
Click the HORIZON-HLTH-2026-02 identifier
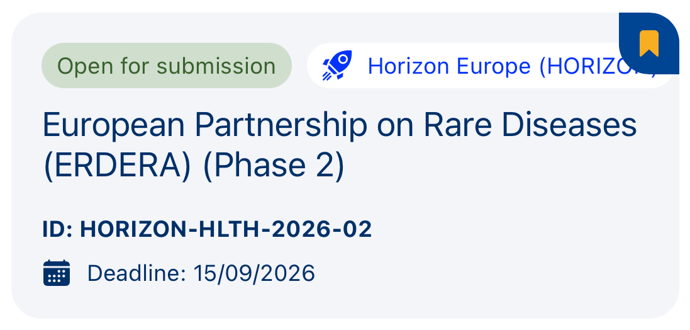coord(226,229)
